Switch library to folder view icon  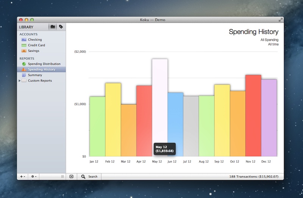point(53,27)
